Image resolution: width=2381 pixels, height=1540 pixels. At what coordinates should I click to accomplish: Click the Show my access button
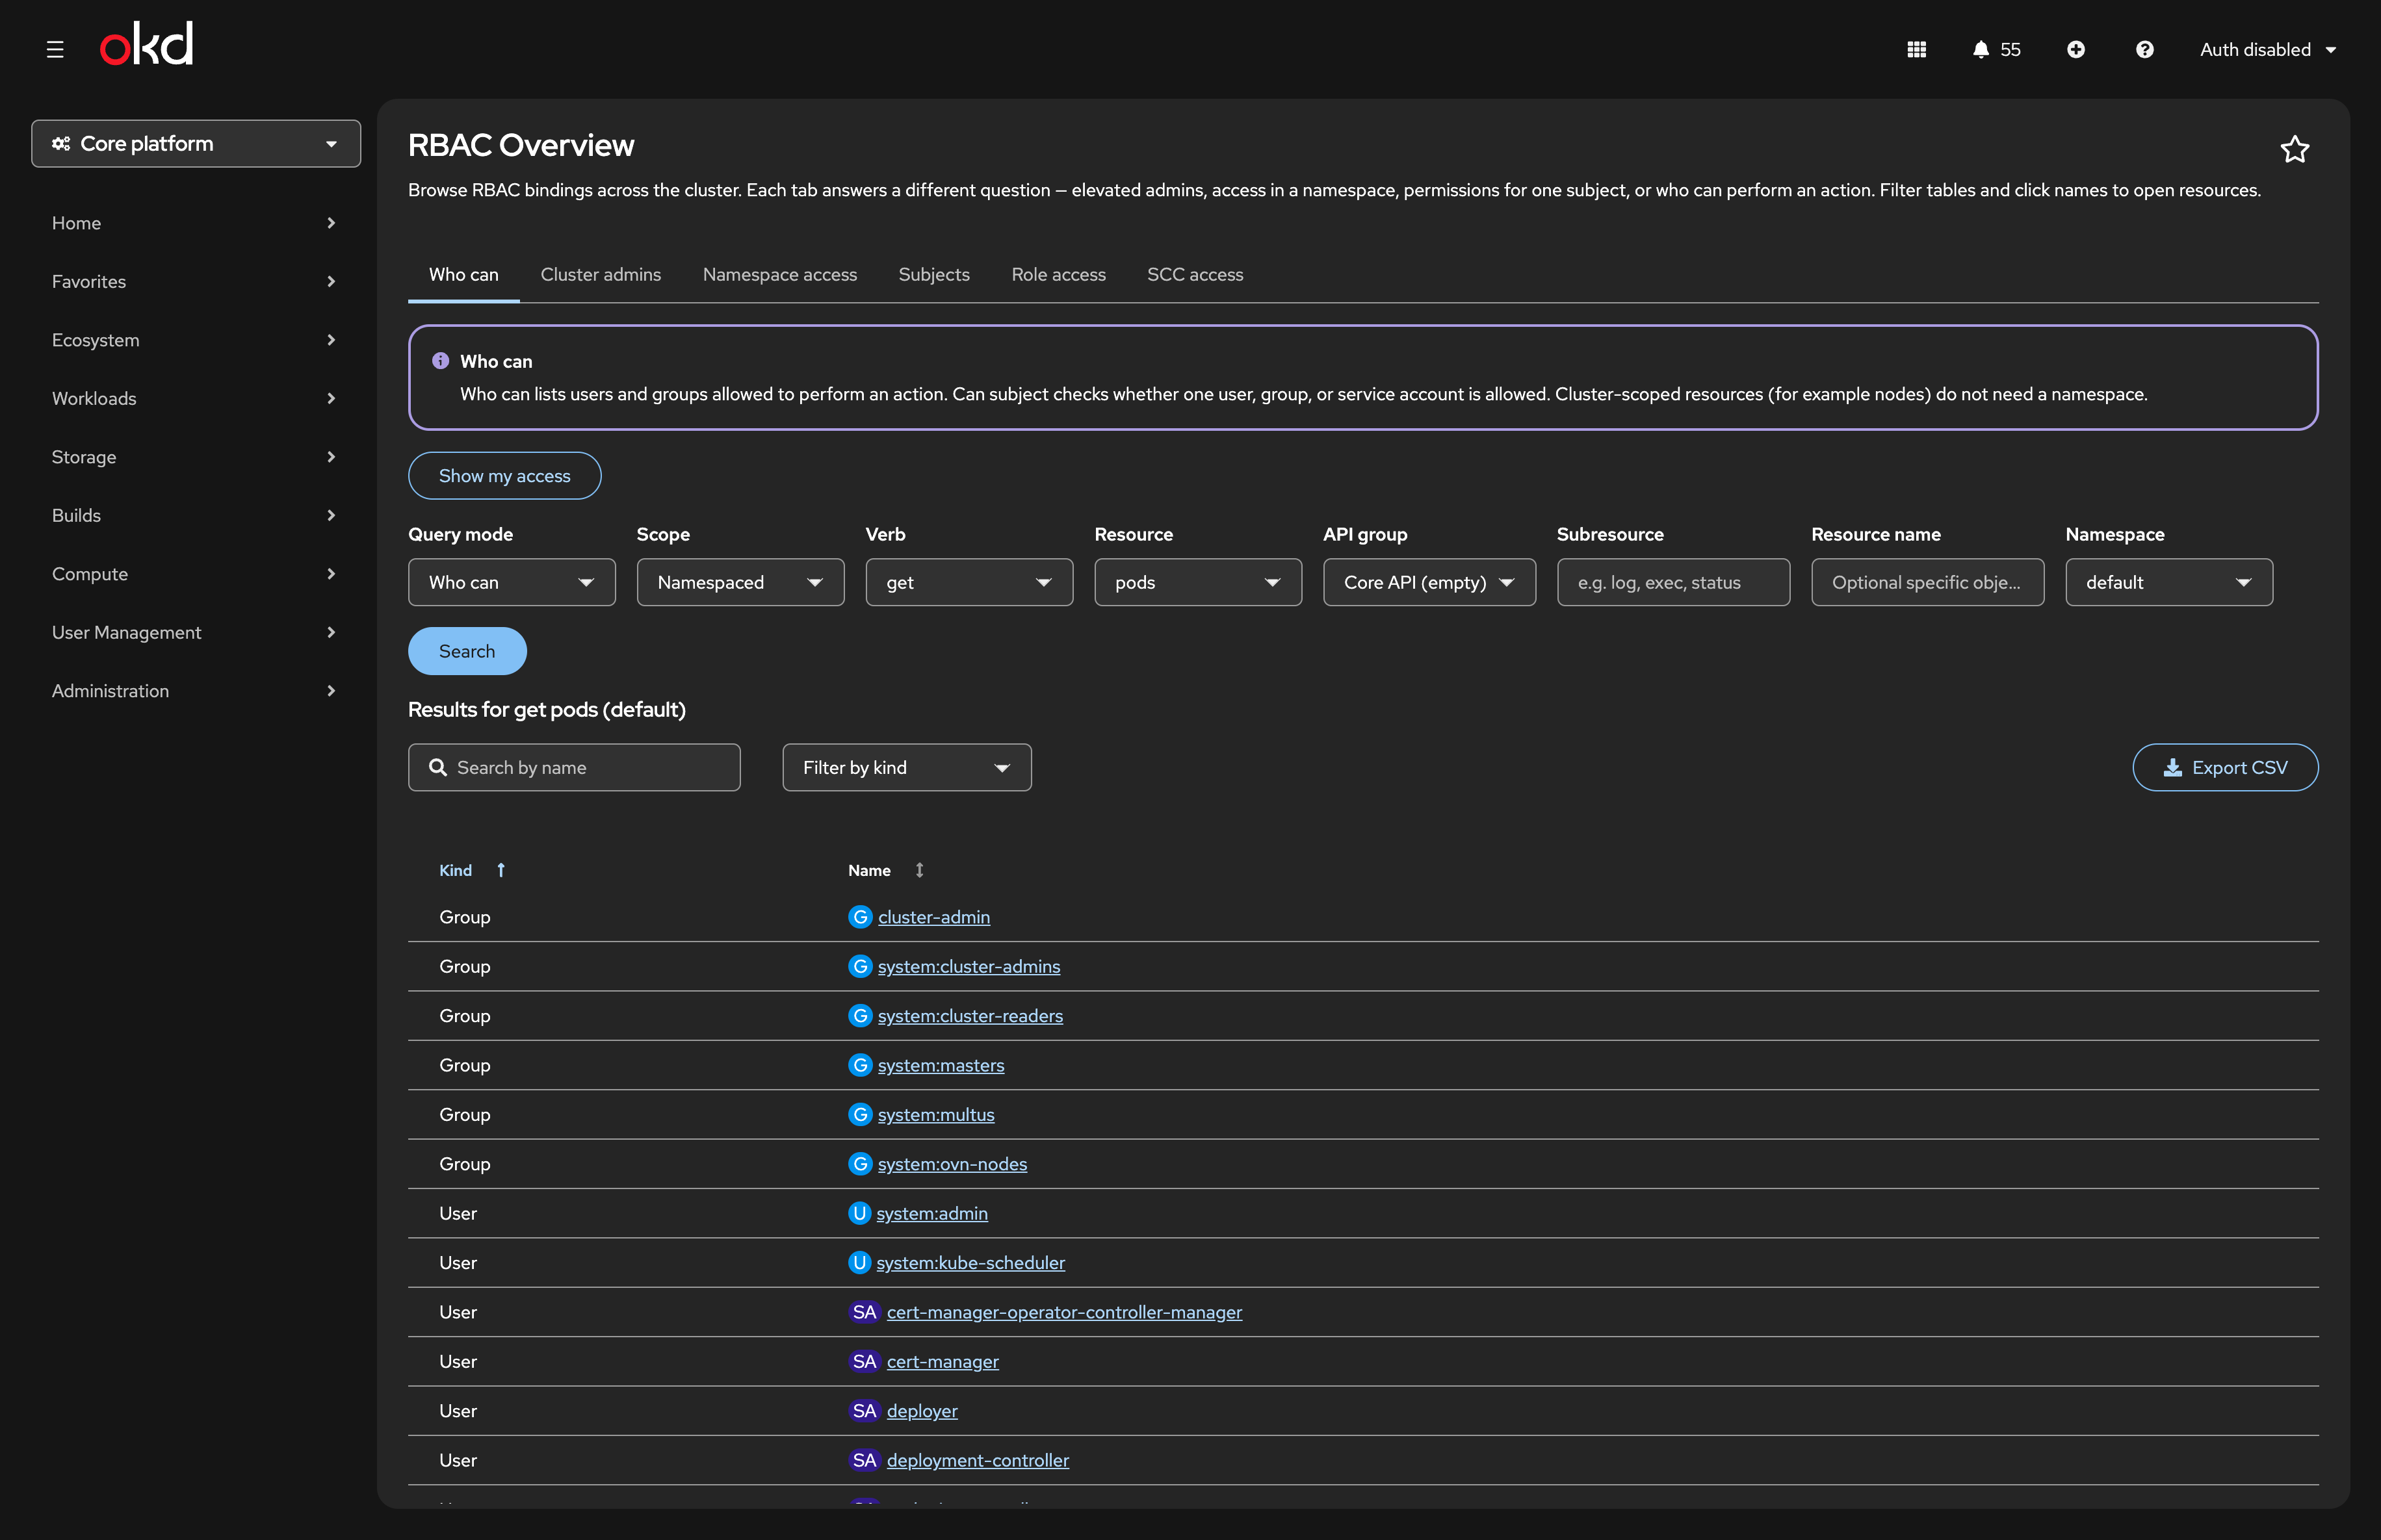tap(504, 476)
